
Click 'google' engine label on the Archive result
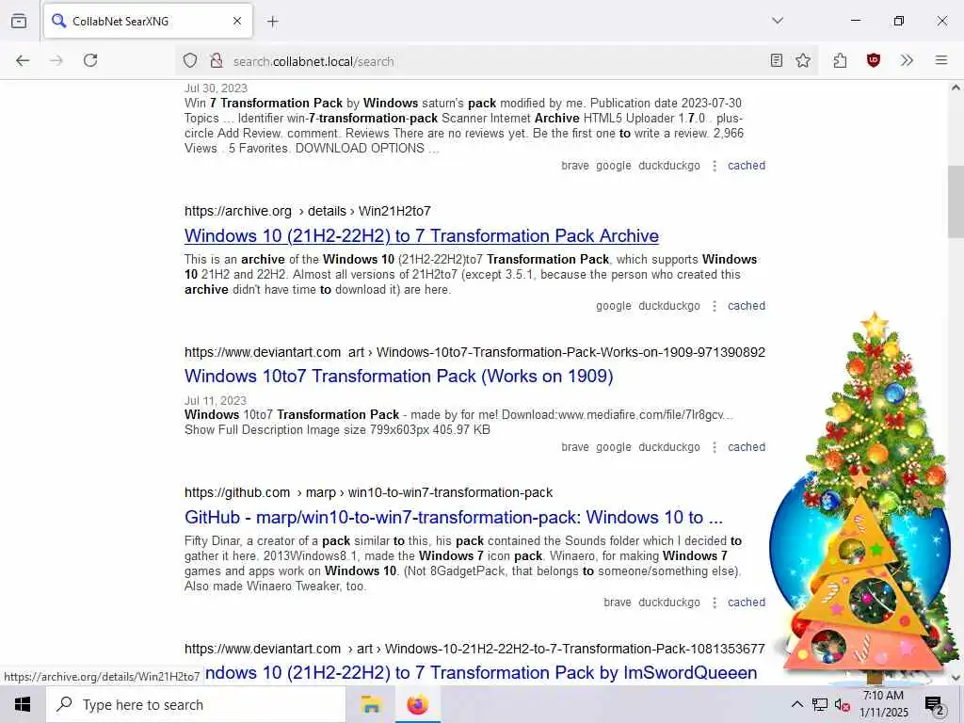pos(614,306)
